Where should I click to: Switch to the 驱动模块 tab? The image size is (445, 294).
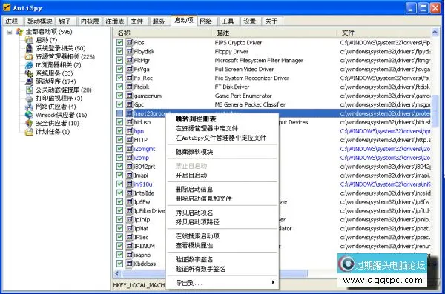click(x=40, y=21)
